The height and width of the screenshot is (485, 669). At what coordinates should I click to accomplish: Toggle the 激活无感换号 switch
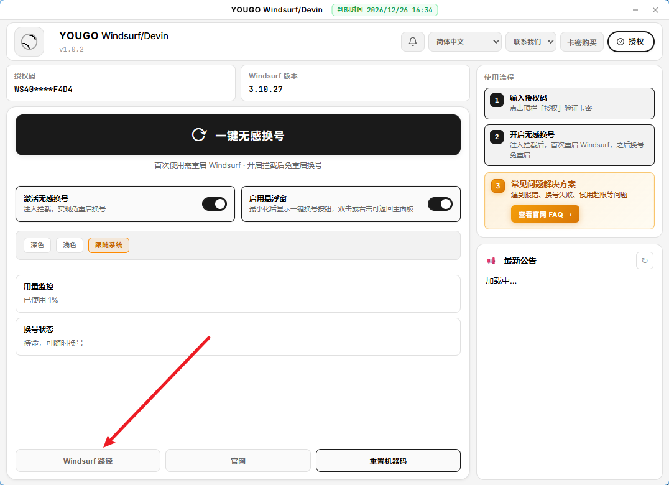click(215, 204)
